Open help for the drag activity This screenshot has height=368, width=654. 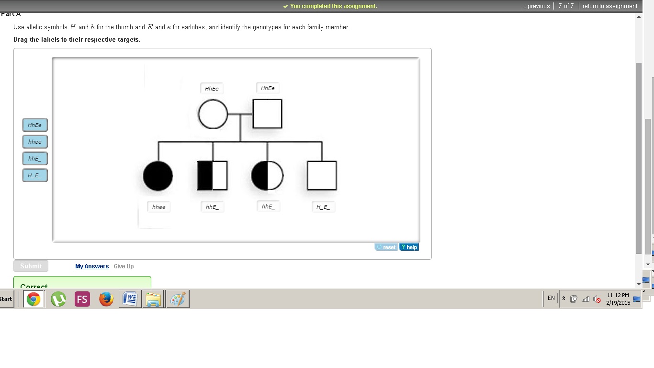(x=409, y=247)
